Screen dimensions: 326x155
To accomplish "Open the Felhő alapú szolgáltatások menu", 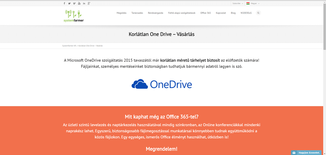I will [182, 13].
